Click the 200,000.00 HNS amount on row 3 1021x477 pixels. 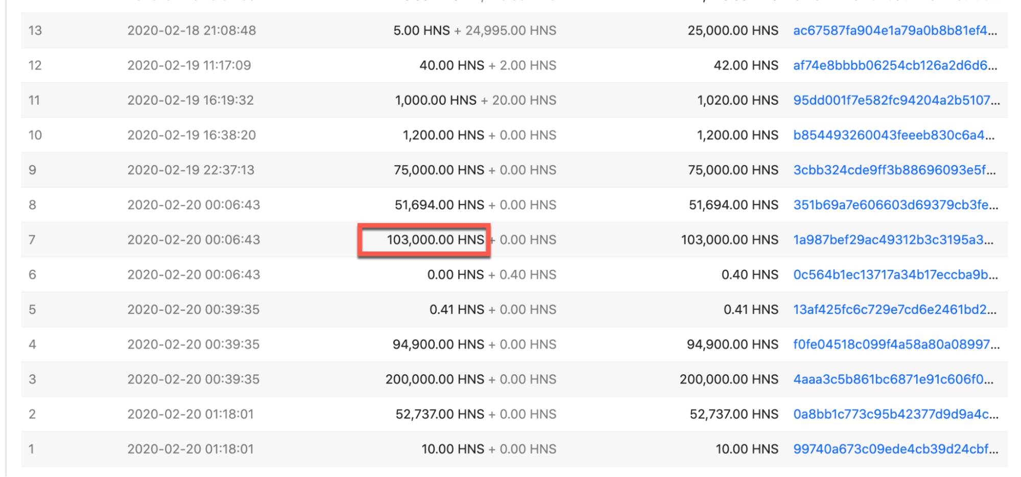point(437,379)
